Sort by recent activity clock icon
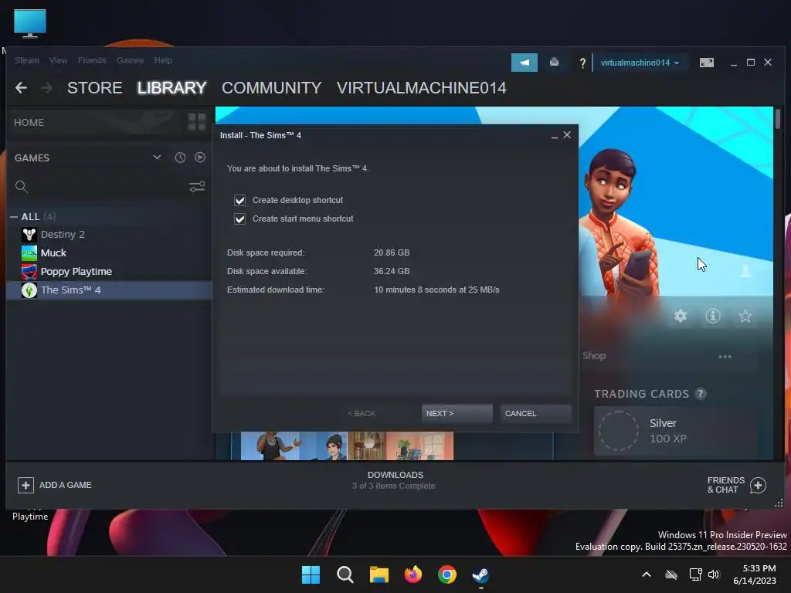This screenshot has height=593, width=791. [x=180, y=158]
